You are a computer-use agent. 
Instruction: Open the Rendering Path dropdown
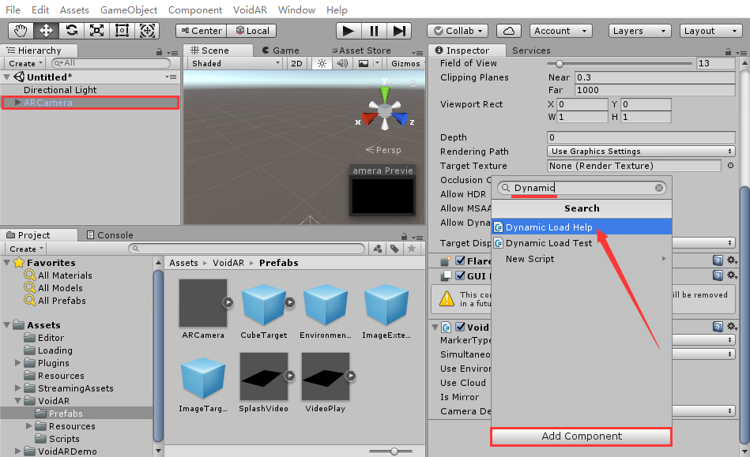(641, 152)
